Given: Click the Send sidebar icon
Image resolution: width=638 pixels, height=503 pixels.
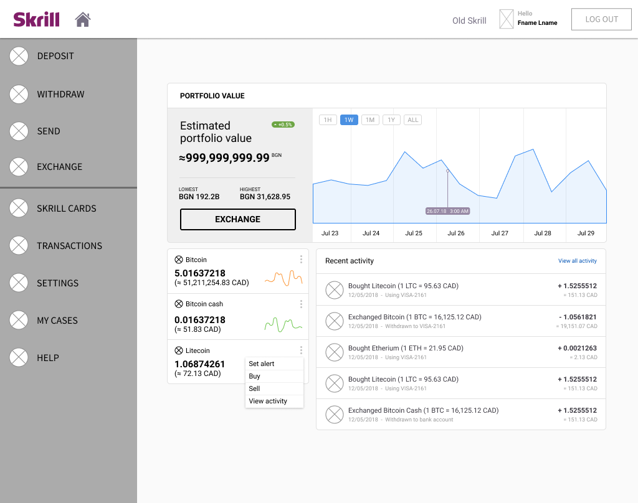Looking at the screenshot, I should (19, 131).
